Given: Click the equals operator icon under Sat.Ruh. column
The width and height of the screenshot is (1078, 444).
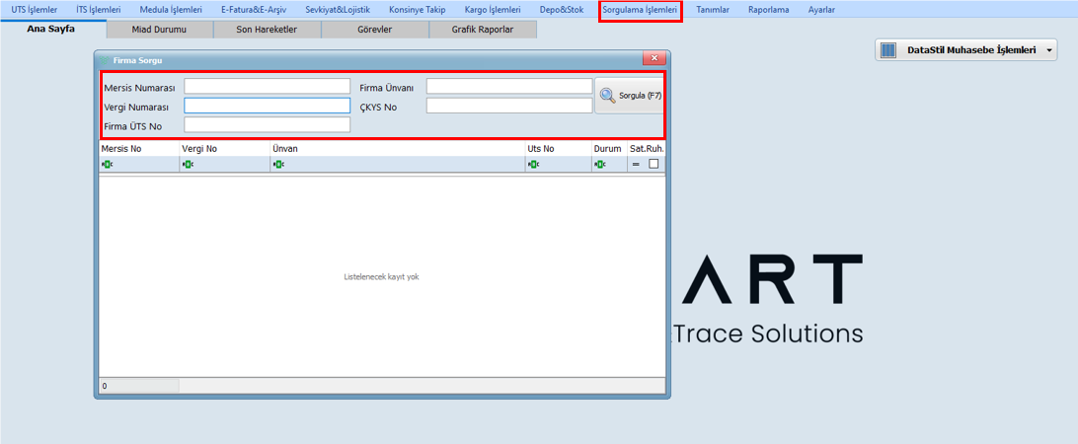Looking at the screenshot, I should pyautogui.click(x=637, y=164).
